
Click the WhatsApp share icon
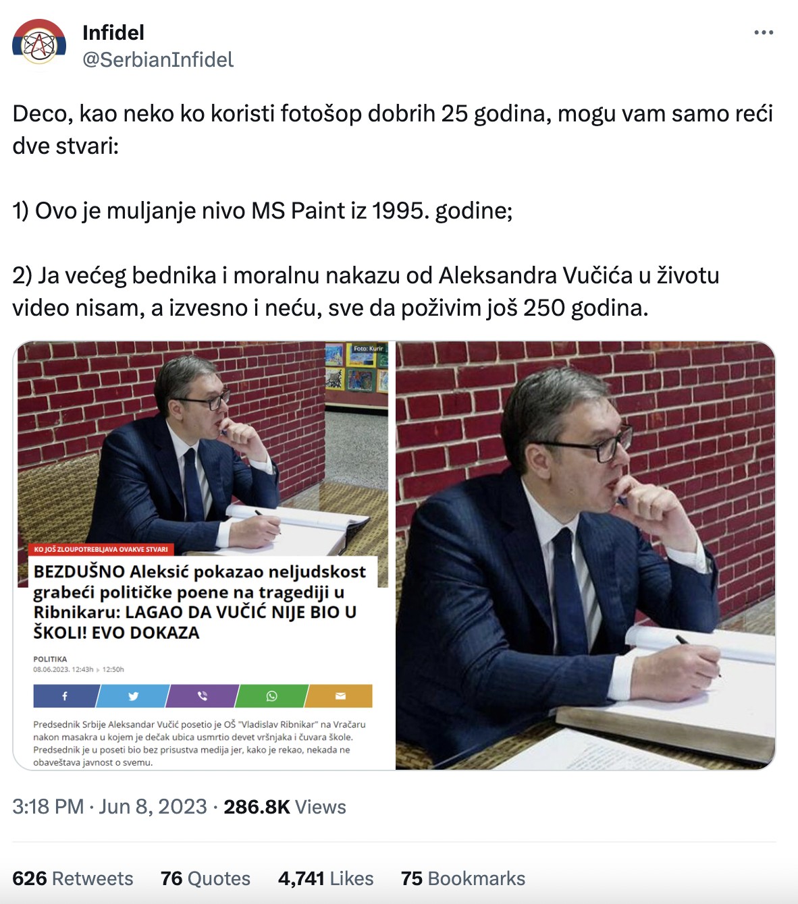tap(271, 696)
